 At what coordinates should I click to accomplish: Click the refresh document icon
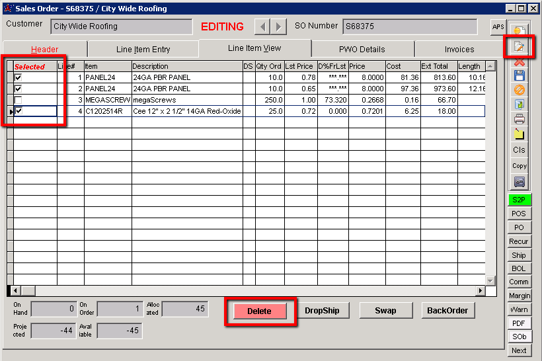click(x=520, y=104)
